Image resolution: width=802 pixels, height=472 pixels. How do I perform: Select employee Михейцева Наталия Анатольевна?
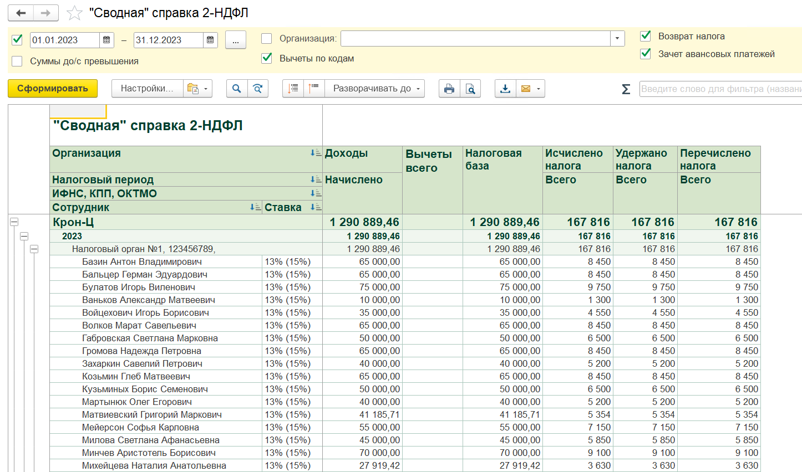(x=154, y=465)
